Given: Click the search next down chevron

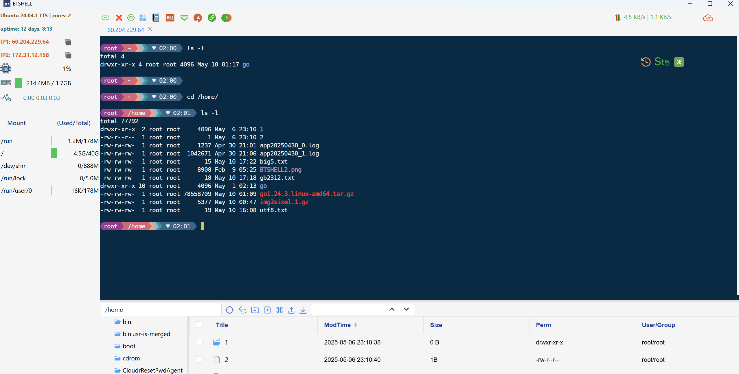Looking at the screenshot, I should tap(406, 309).
